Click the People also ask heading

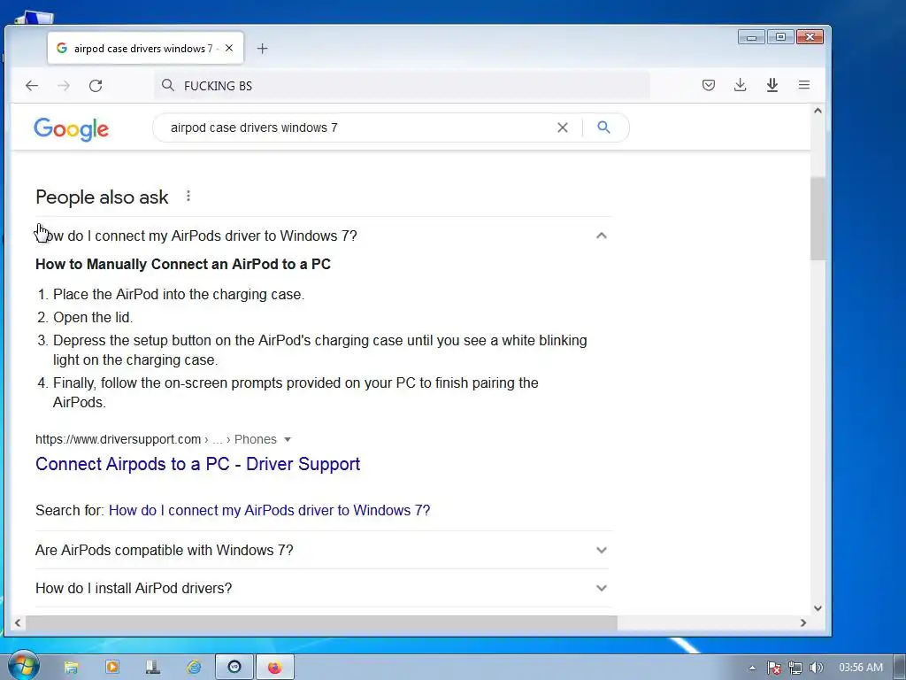pyautogui.click(x=102, y=197)
